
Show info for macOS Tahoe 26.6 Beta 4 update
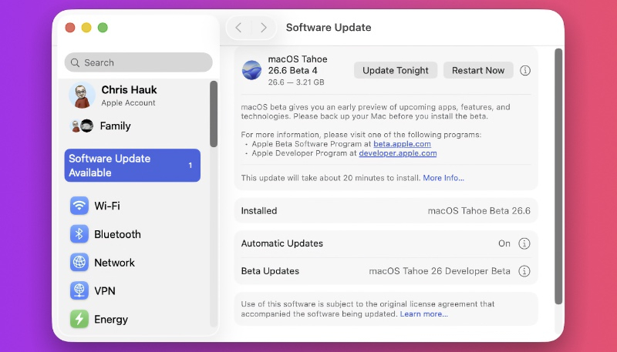point(525,70)
